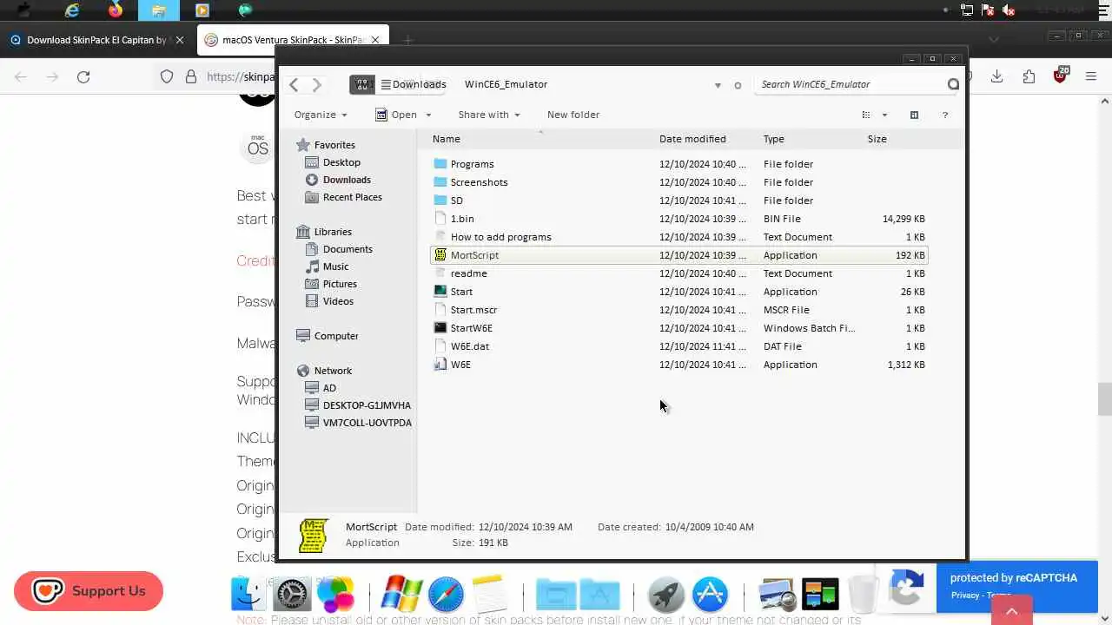1112x625 pixels.
Task: Open Firefox from the top taskbar
Action: click(x=116, y=10)
